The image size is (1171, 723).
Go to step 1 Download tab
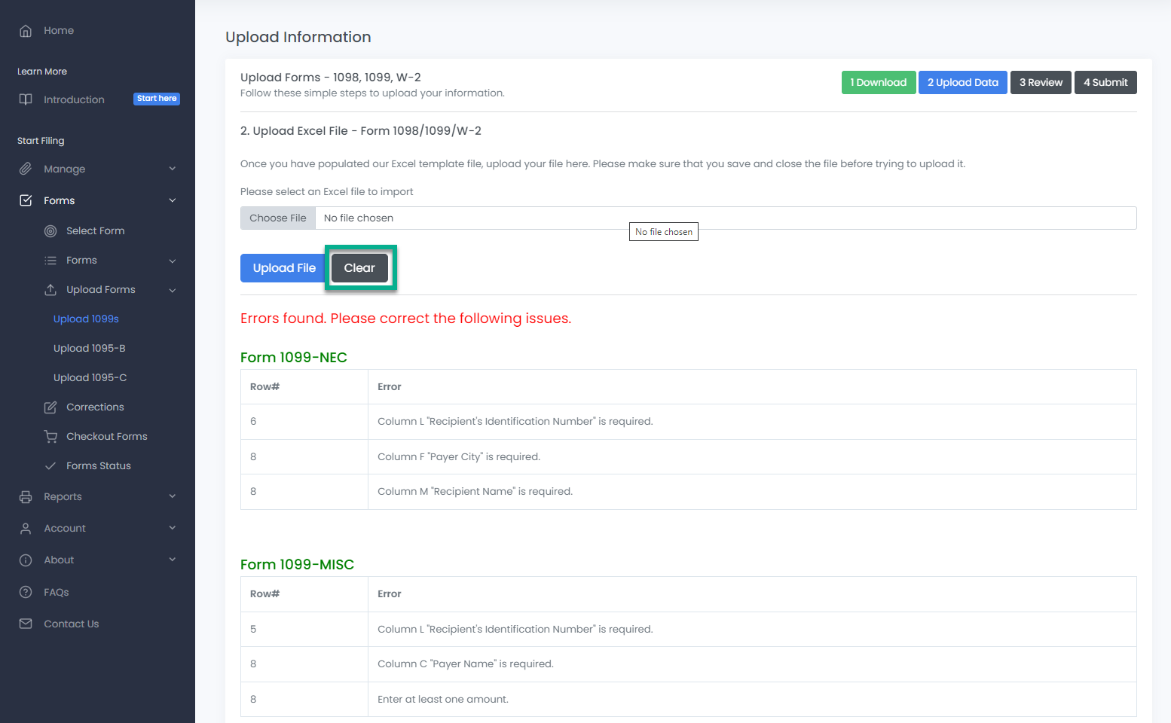tap(878, 83)
